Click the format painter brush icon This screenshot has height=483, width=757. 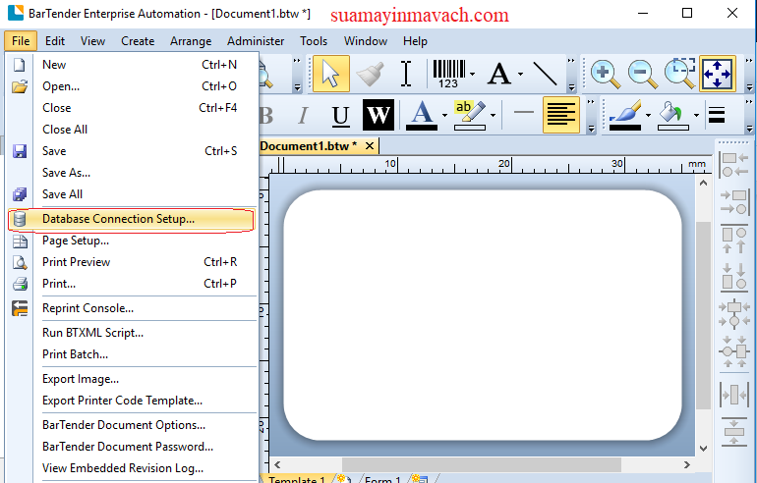370,74
